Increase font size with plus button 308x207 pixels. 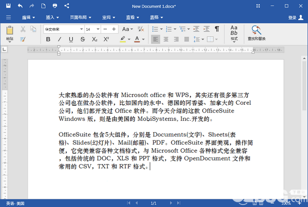coord(114,29)
